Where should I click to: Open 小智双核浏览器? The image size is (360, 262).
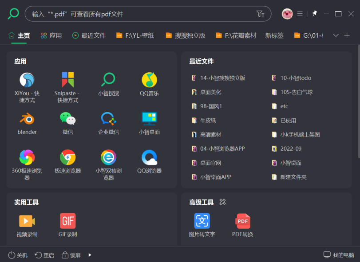coord(108,164)
